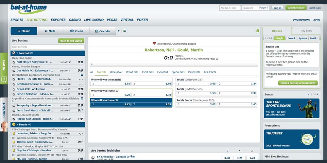Click next arrow in Bonus panel

pyautogui.click(x=318, y=95)
